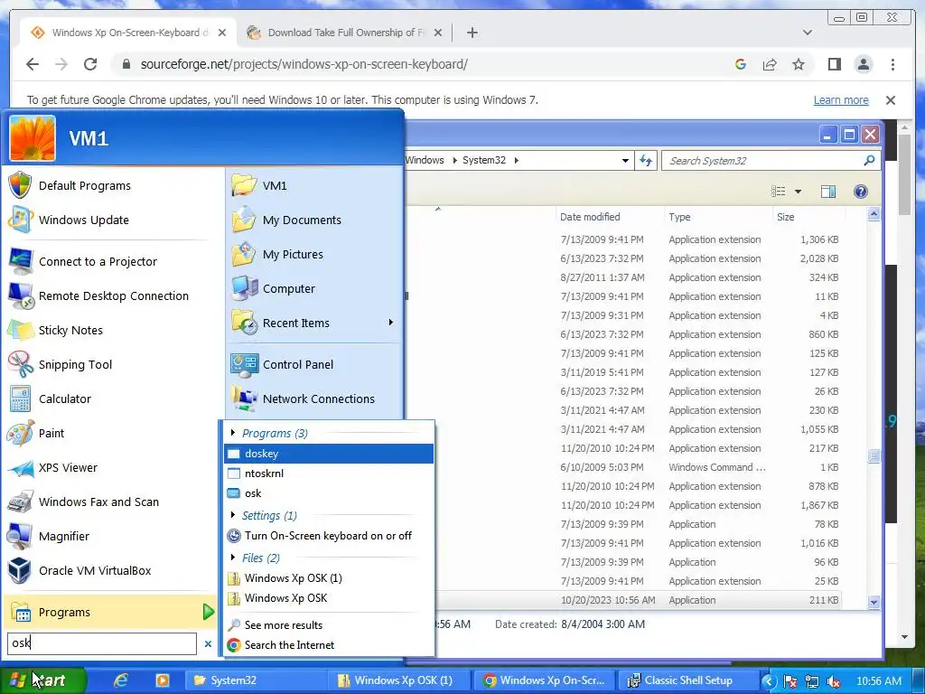Open XPS Viewer
Screen dimensions: 925x694
click(x=68, y=467)
